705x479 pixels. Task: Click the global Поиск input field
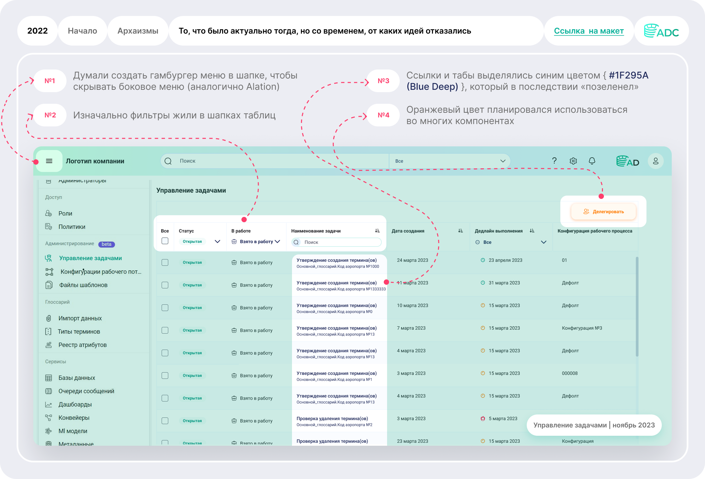click(275, 161)
